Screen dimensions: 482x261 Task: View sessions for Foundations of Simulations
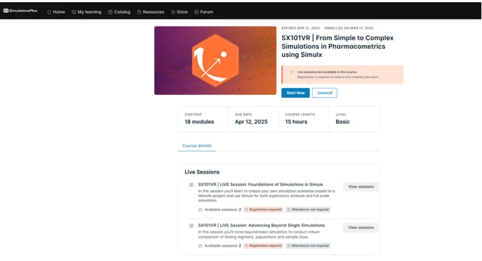[x=361, y=187]
